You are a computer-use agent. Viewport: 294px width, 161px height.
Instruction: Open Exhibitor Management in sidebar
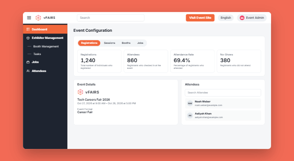click(45, 38)
